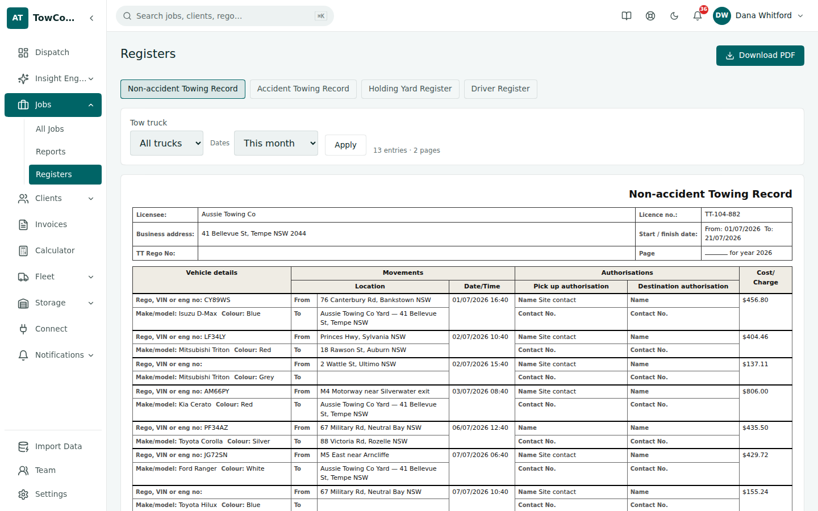
Task: Select Registers in sidebar
Action: [65, 175]
